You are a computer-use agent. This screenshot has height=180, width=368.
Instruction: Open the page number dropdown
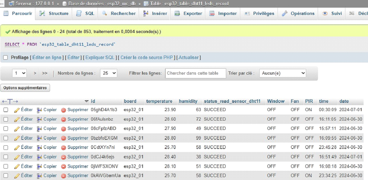point(19,73)
